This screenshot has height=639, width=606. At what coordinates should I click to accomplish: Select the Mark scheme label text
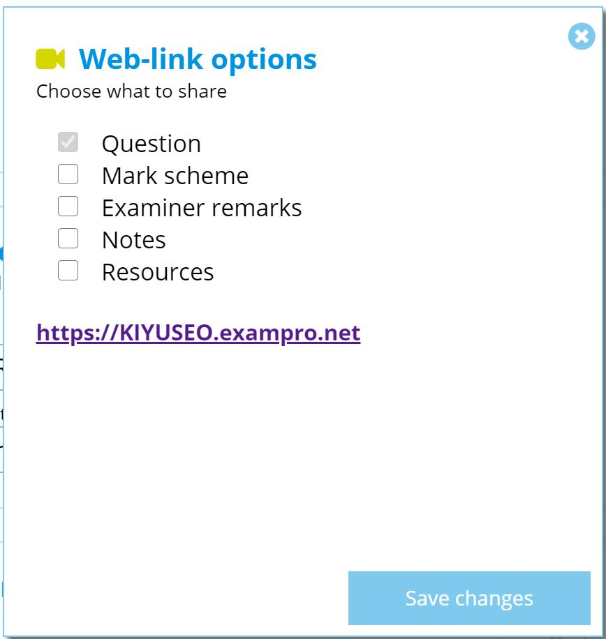coord(175,176)
